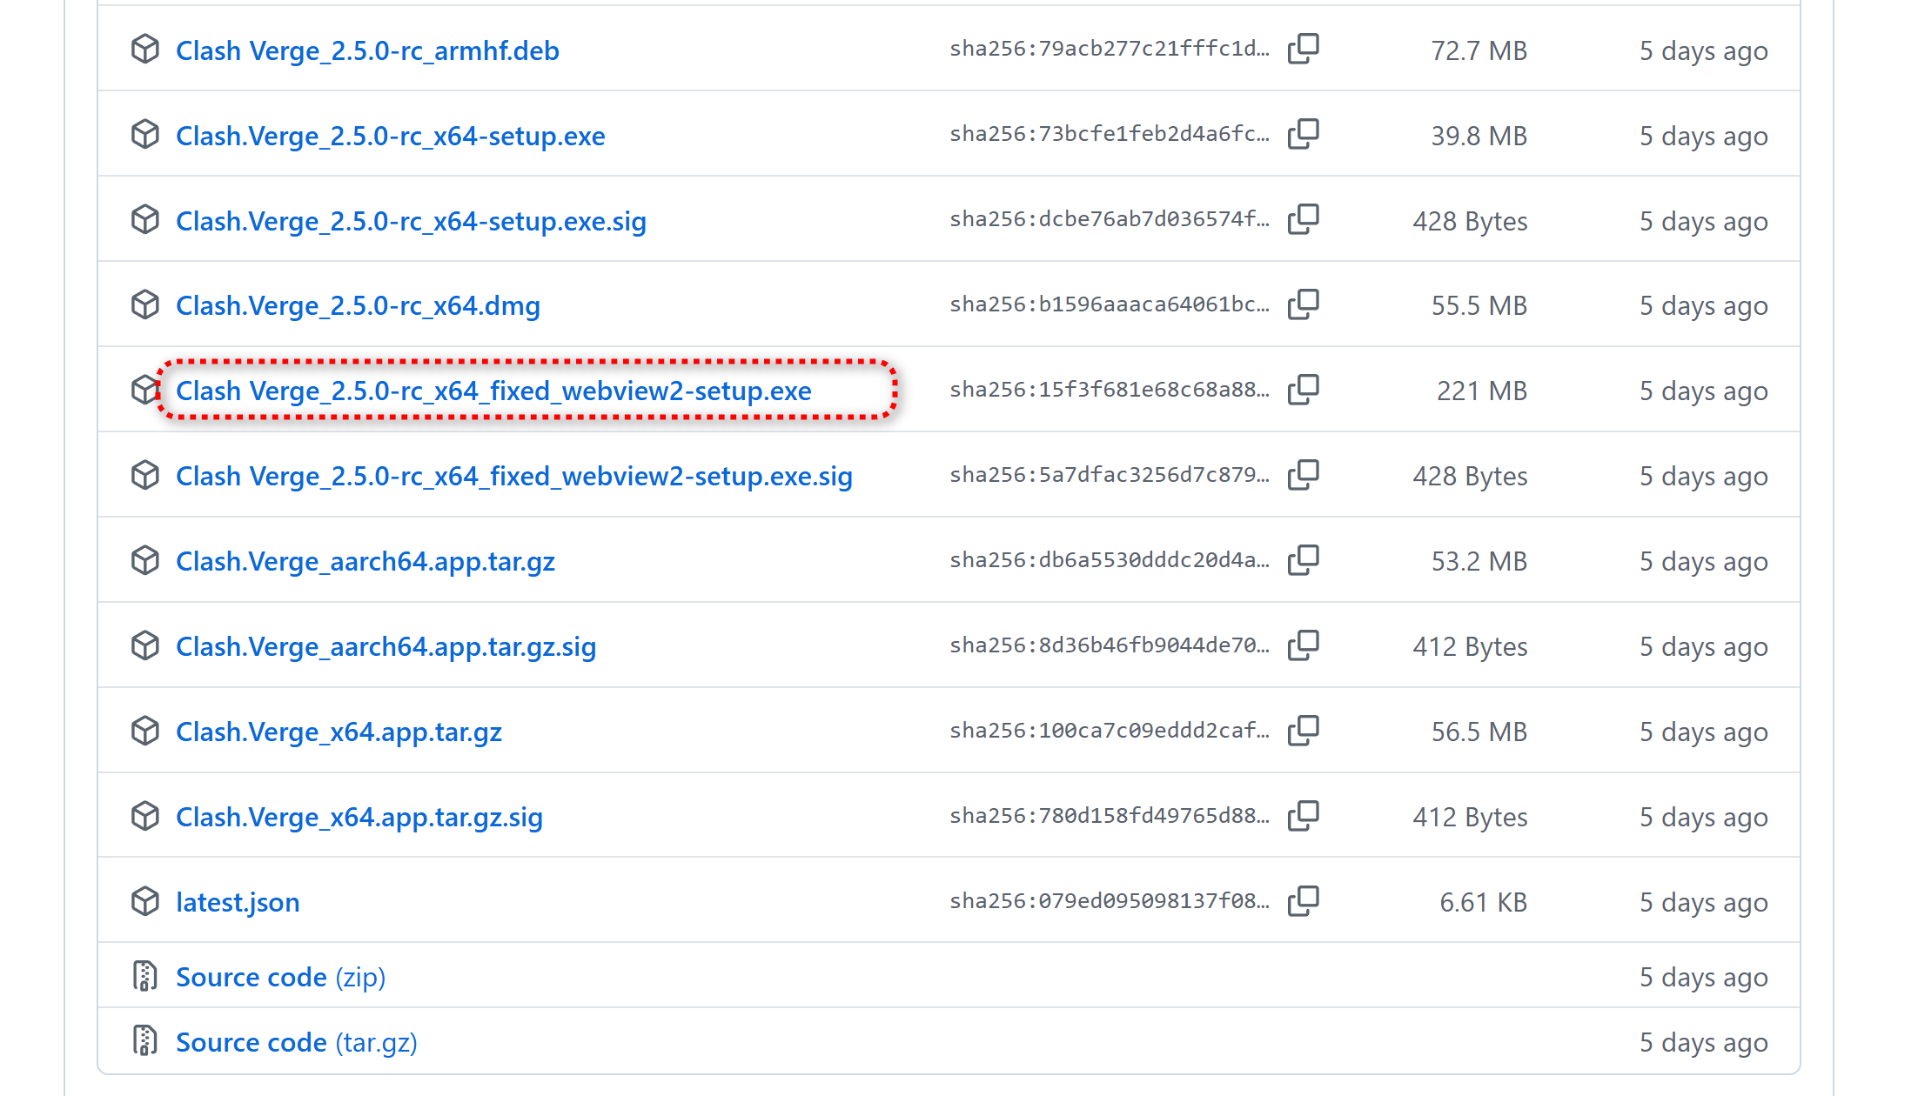Download Source code (zip)

click(280, 978)
